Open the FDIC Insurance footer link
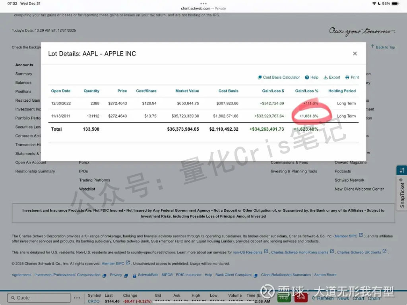 click(x=189, y=275)
